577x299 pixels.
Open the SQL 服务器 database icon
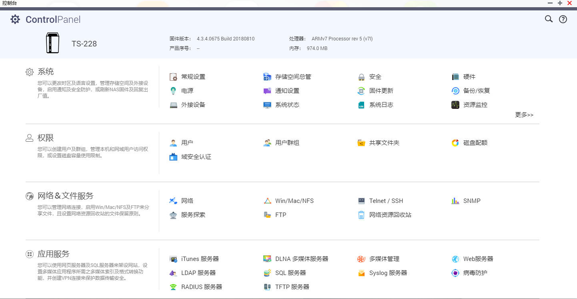(267, 273)
